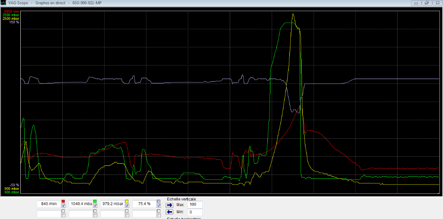
Task: Minimize the VAG-Scope window
Action: point(416,3)
